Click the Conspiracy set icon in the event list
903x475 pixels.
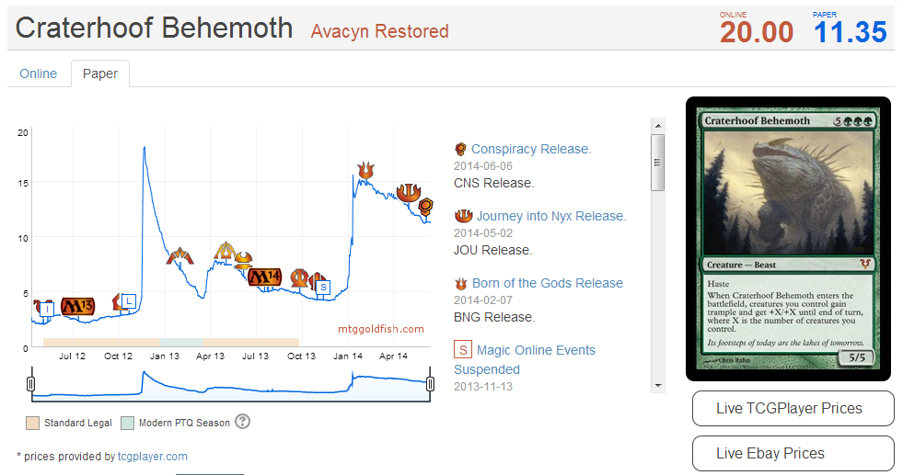[x=461, y=149]
